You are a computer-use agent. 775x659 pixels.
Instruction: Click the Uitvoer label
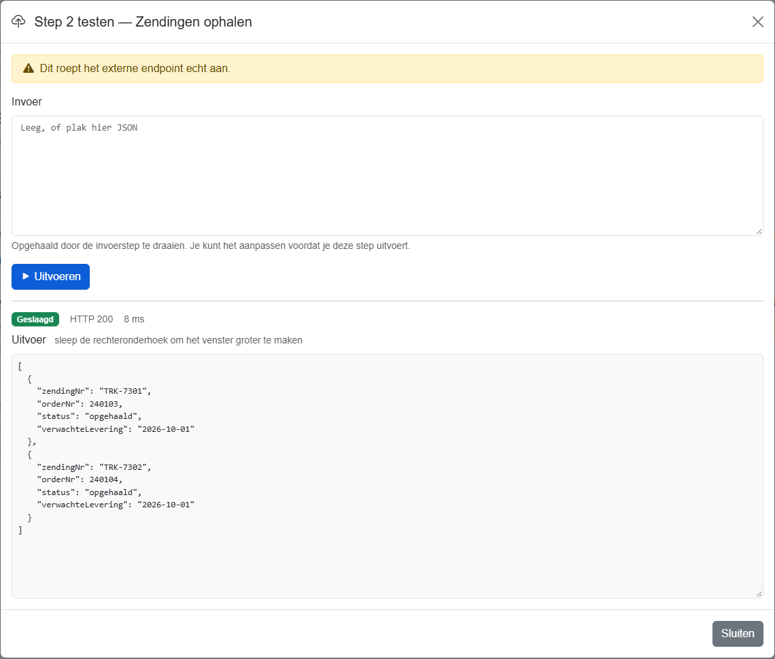coord(29,340)
